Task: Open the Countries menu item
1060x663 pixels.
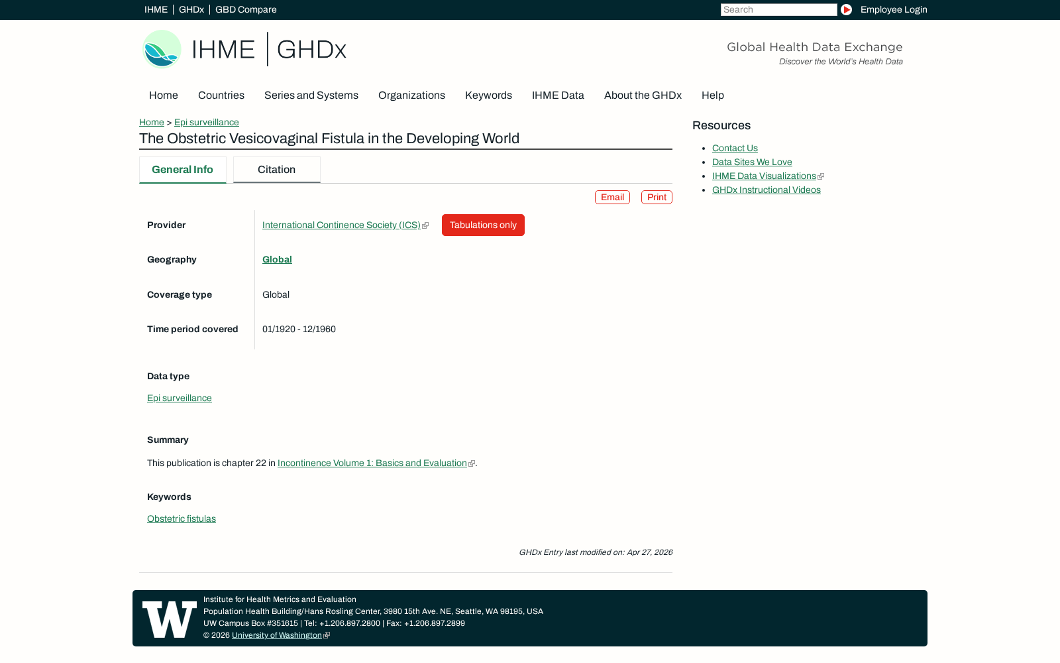Action: 221,95
